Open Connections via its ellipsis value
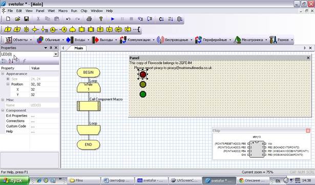Viewport: 315px width, 185px height. 33,121
